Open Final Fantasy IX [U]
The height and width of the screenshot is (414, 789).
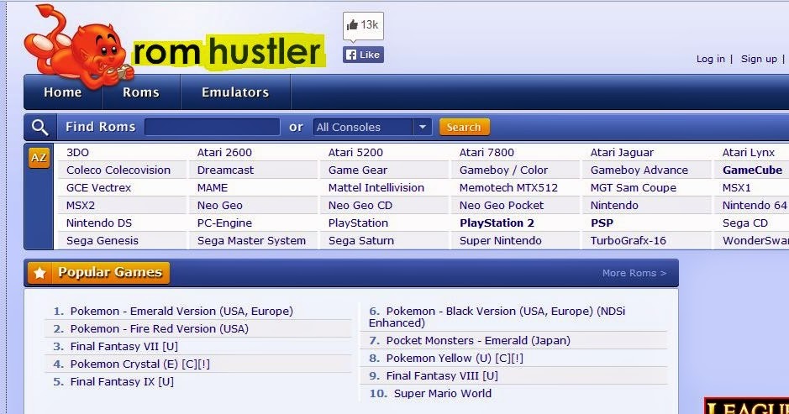click(x=123, y=382)
